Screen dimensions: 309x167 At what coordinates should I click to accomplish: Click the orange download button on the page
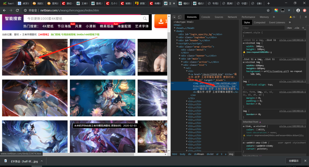(161, 21)
